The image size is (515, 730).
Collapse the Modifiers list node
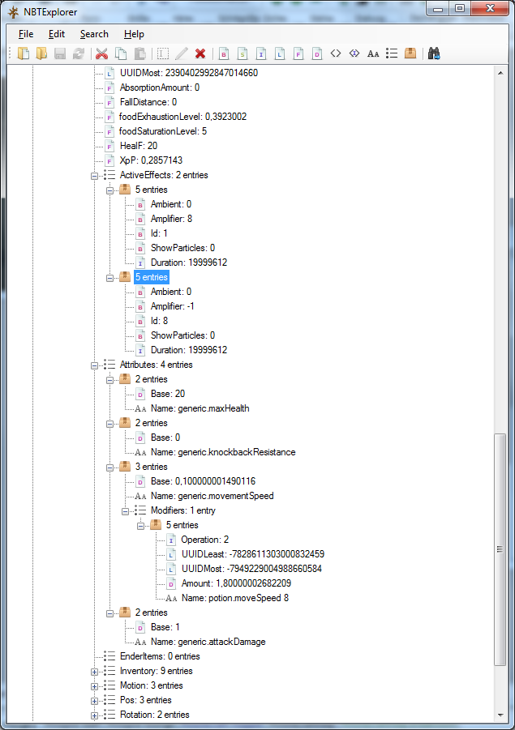125,511
